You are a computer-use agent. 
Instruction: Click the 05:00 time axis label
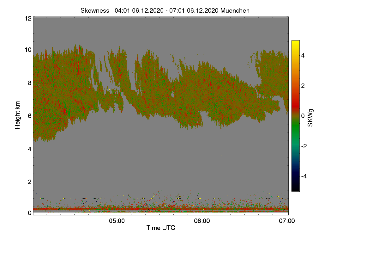[x=117, y=221]
